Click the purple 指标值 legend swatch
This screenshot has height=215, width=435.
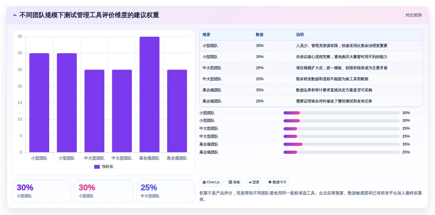(x=97, y=167)
